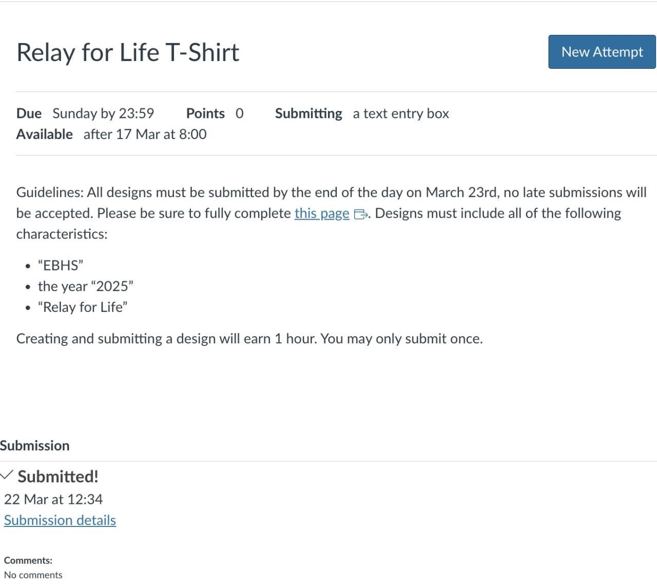Open the "this page" link

coord(322,213)
